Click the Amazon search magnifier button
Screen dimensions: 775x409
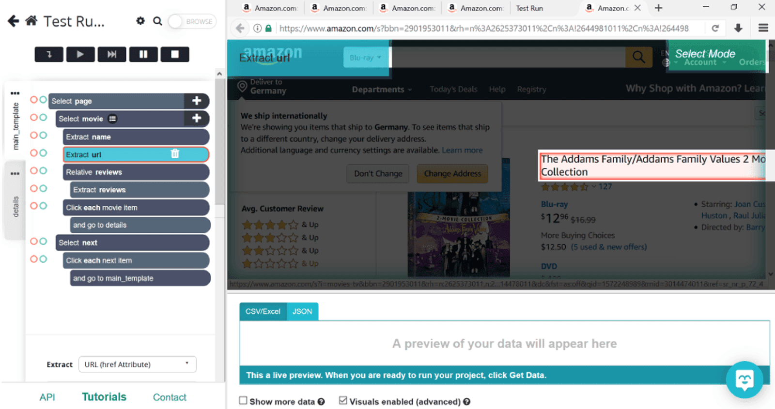638,57
